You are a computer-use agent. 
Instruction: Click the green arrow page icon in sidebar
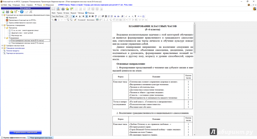point(3,12)
